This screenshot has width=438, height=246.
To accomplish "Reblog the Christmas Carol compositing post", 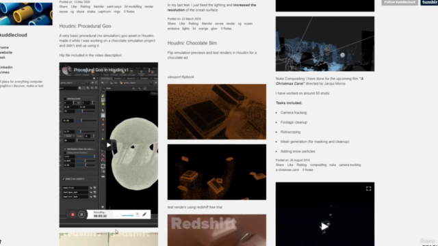I will [302, 165].
